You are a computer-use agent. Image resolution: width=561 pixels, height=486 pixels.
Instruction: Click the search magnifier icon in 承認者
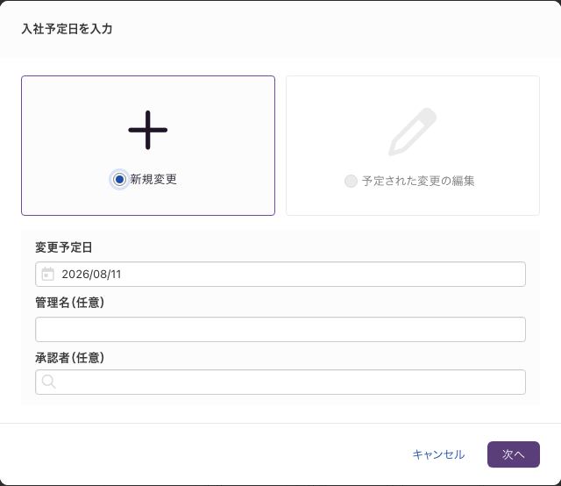tap(49, 382)
